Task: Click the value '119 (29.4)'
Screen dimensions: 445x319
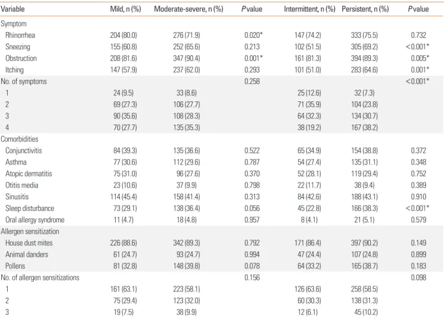Action: pos(364,174)
